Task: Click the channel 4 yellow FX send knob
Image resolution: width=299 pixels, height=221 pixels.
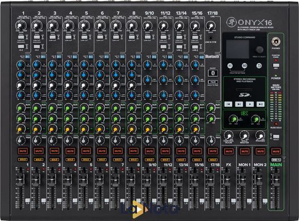Action: tap(67, 129)
